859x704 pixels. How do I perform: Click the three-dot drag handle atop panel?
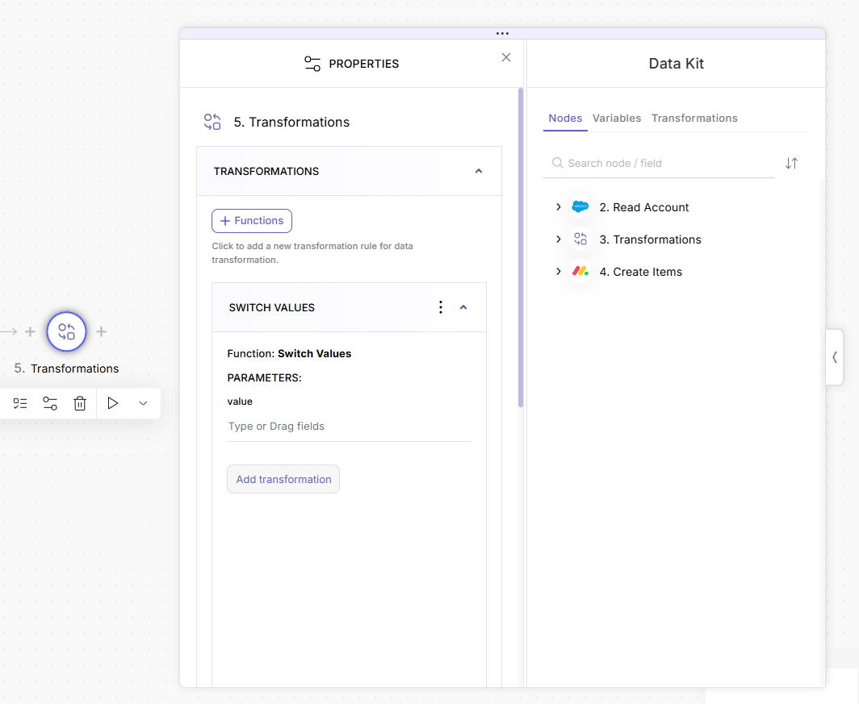[502, 33]
